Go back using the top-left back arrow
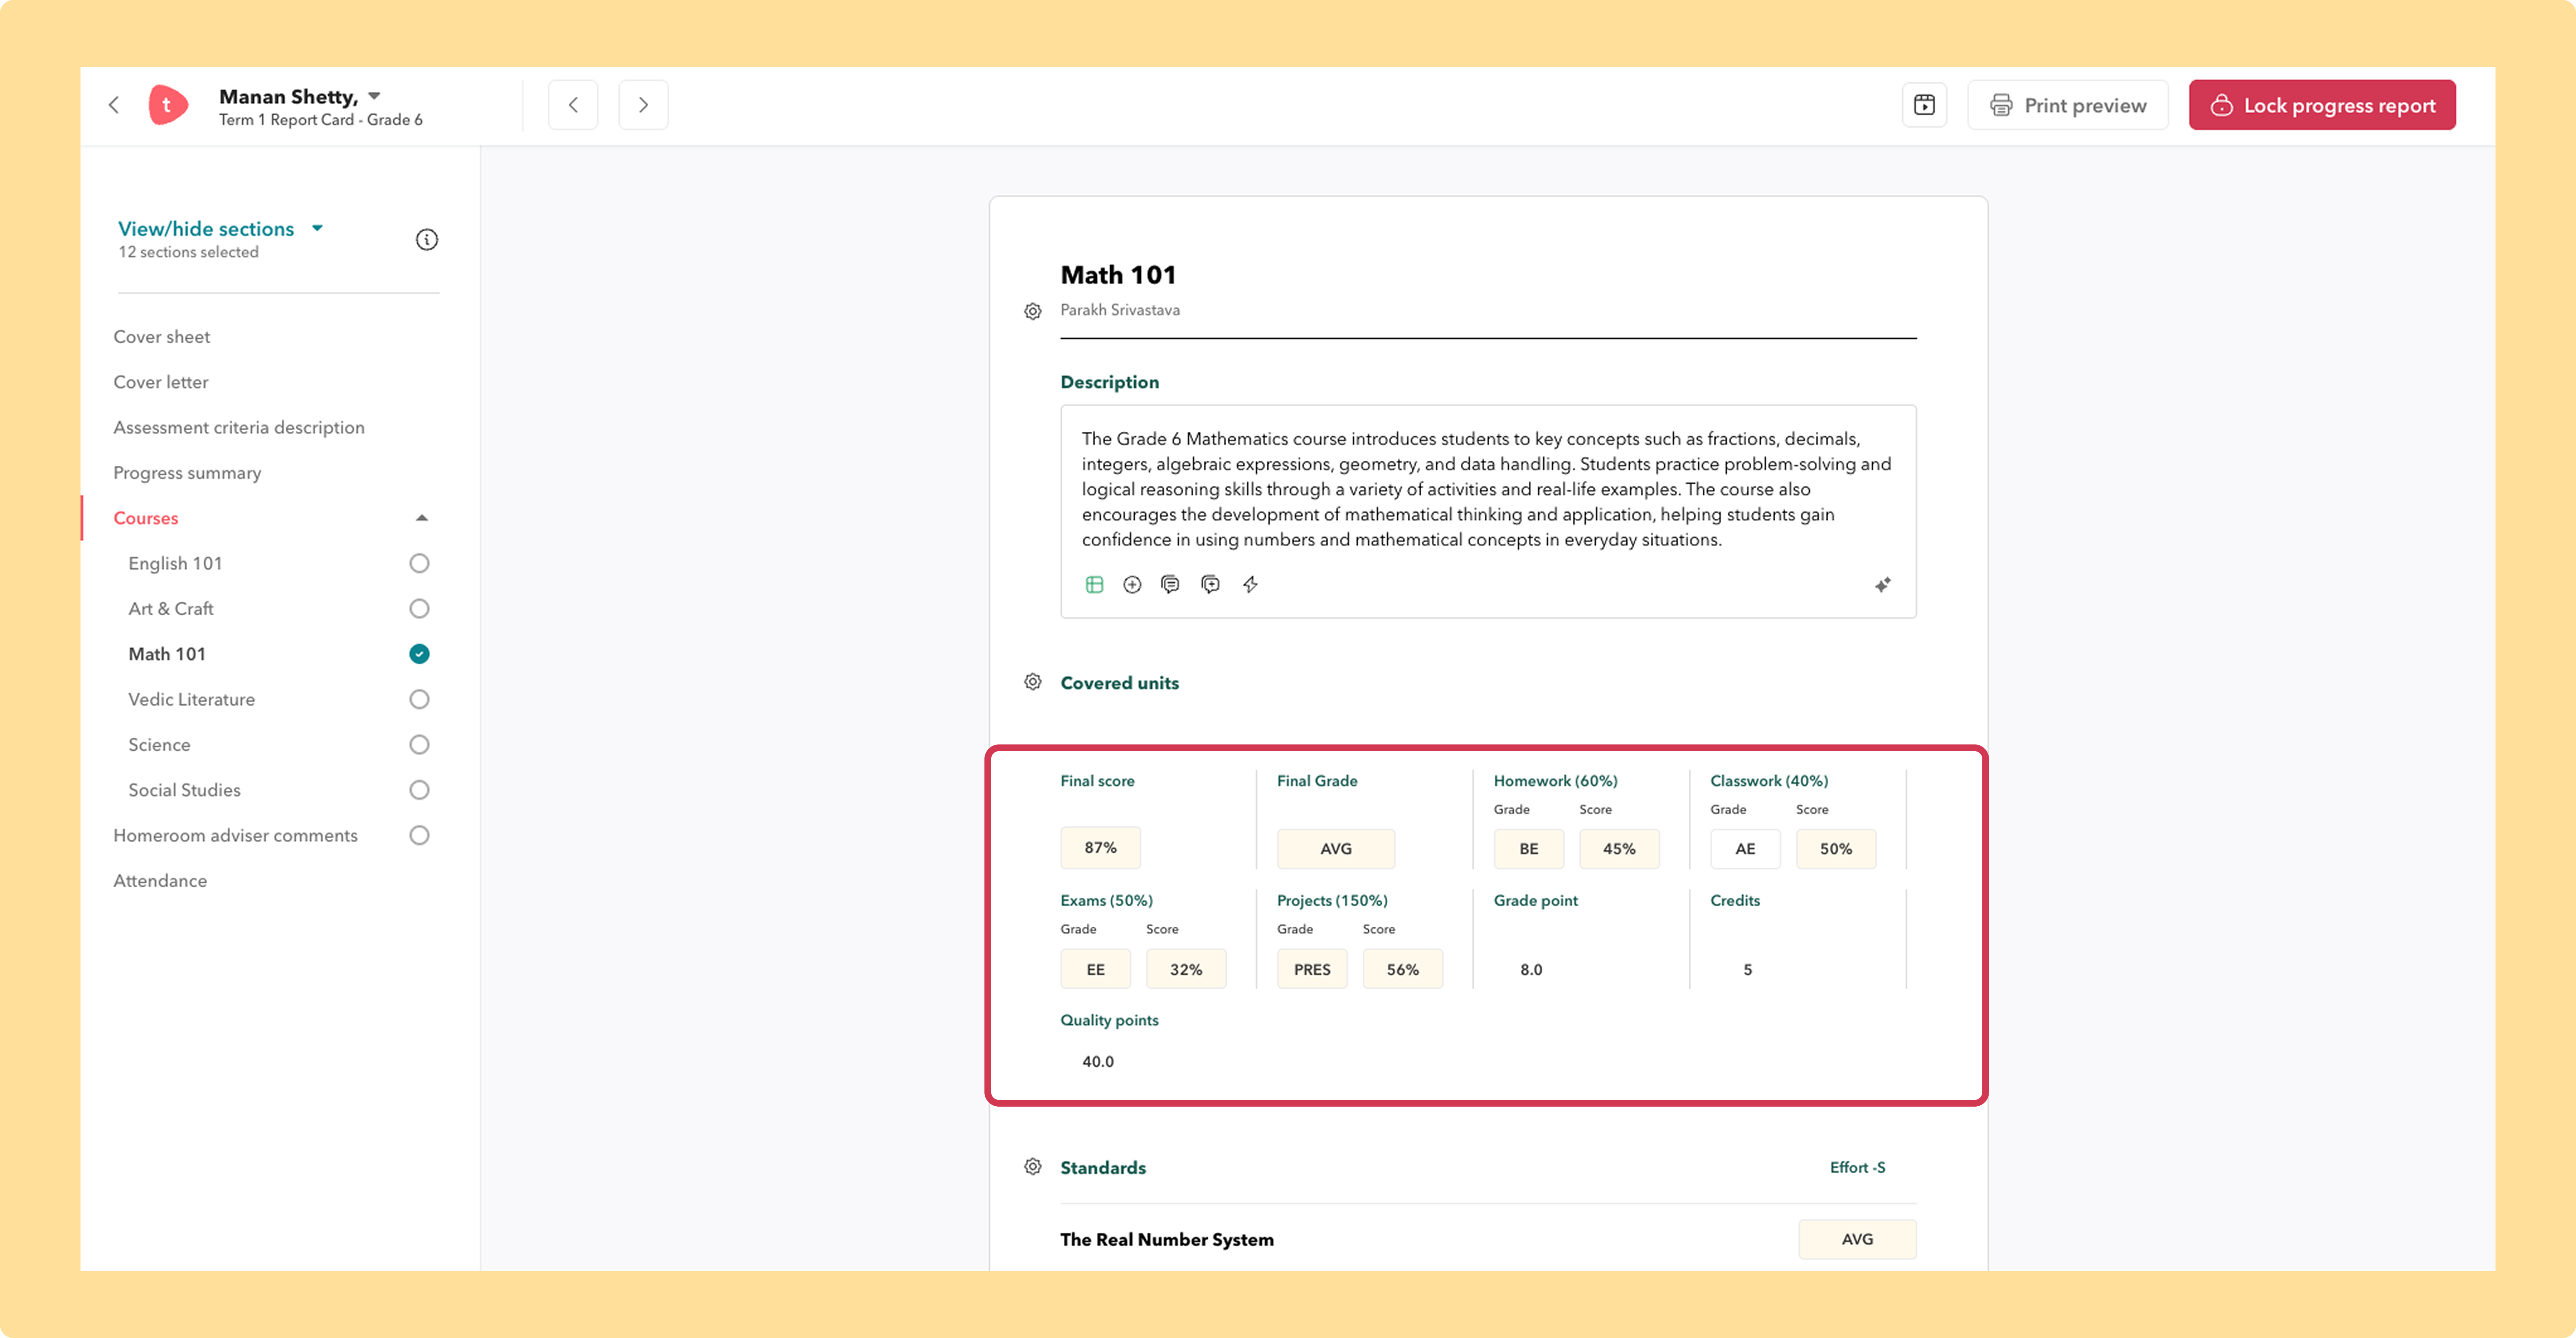The height and width of the screenshot is (1338, 2576). (x=114, y=105)
